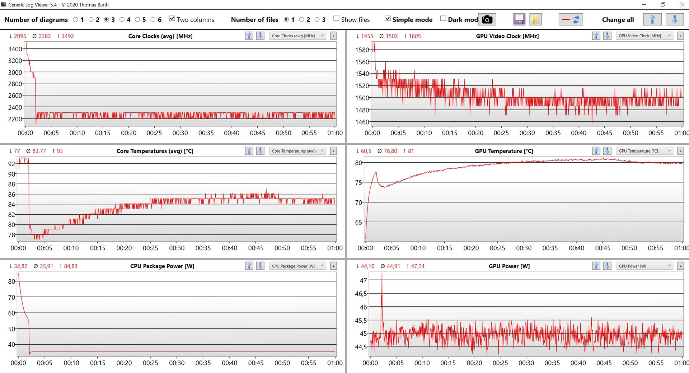Click the Core Clocks (avg) [MHz] chart title
The height and width of the screenshot is (373, 689).
coord(160,36)
